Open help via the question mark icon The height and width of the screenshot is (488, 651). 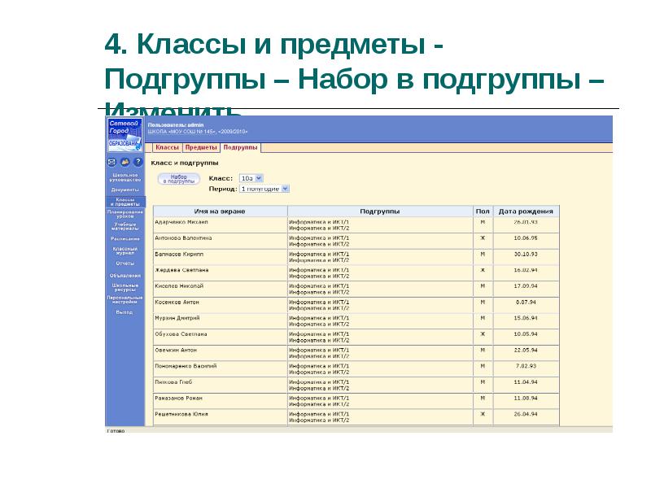tap(136, 162)
